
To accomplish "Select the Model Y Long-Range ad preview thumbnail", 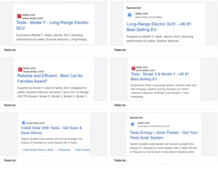I will click(54, 24).
